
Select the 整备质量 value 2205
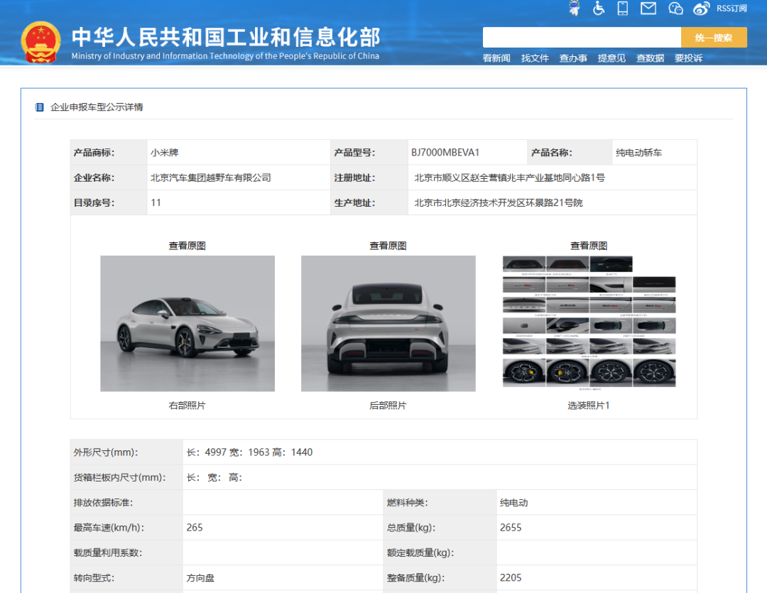click(x=511, y=577)
